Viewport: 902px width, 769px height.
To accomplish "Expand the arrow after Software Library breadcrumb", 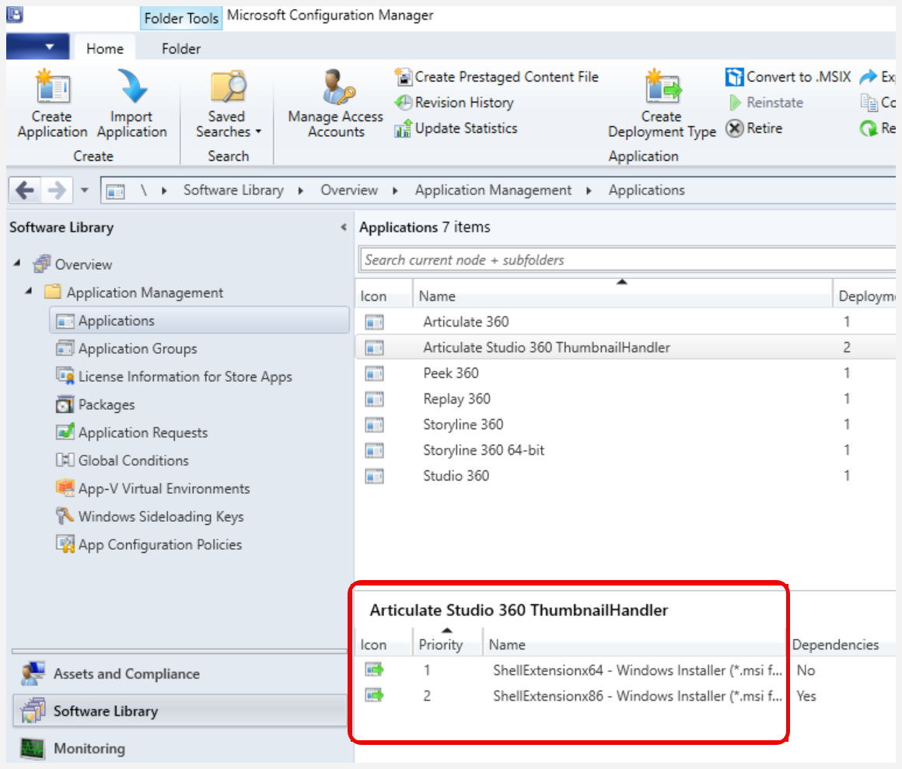I will 300,191.
